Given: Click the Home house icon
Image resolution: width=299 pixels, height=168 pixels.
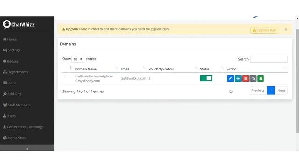Looking at the screenshot, I should pos(5,39).
